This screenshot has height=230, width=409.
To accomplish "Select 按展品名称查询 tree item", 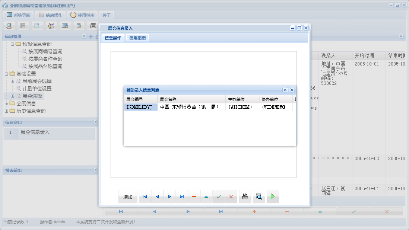I will [45, 66].
